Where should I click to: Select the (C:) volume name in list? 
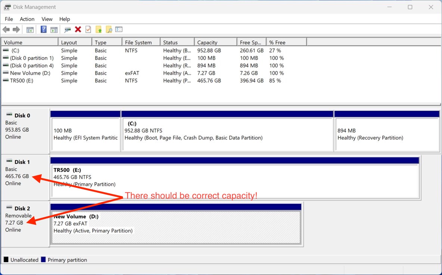pos(16,50)
